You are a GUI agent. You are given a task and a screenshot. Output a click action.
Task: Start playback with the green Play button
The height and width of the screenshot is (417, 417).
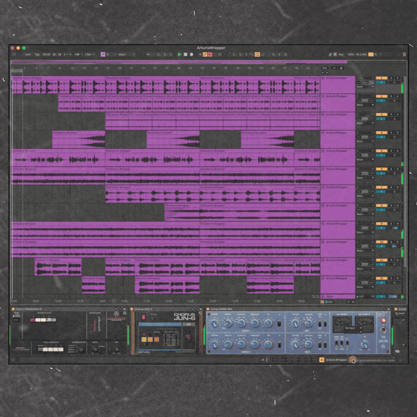tap(180, 55)
